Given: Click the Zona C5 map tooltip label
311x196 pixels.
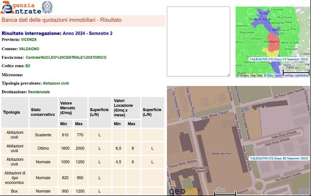Looking at the screenshot, I should 279,59.
